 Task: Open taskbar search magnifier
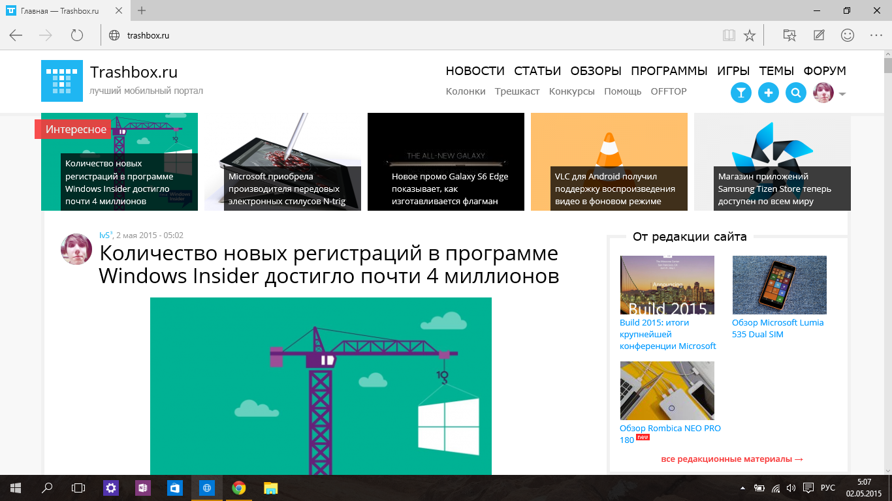click(x=47, y=487)
